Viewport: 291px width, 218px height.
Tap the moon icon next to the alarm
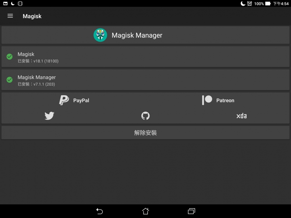[243, 4]
